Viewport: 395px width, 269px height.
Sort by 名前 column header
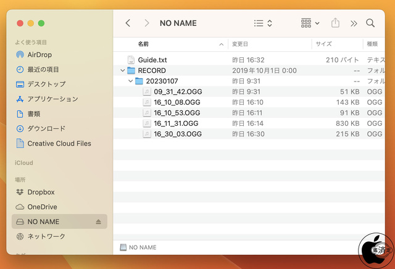143,44
